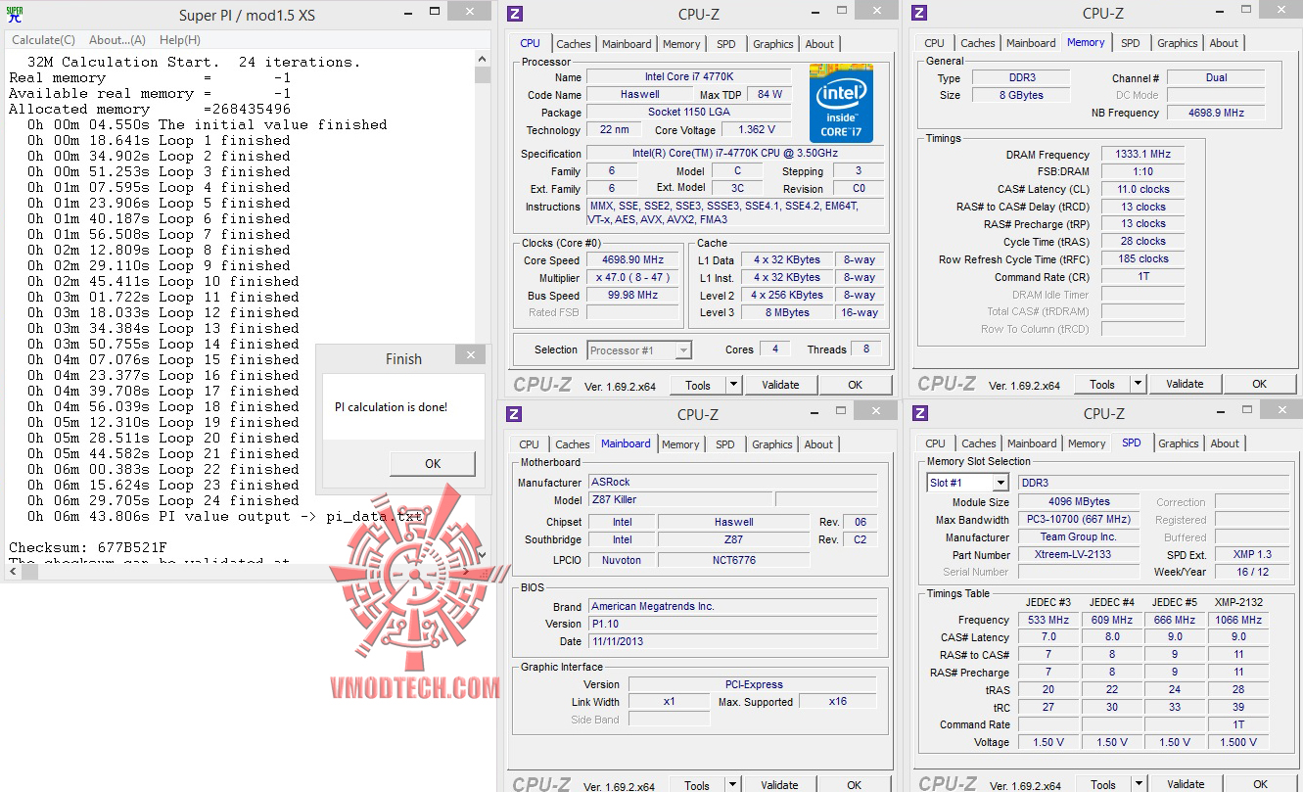Click the Package value "Socket 1150 LGA"
This screenshot has height=792, width=1303.
(x=689, y=113)
